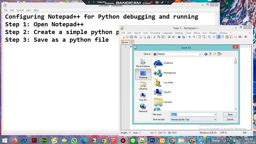Go back to last folder in Save As

pyautogui.click(x=206, y=54)
